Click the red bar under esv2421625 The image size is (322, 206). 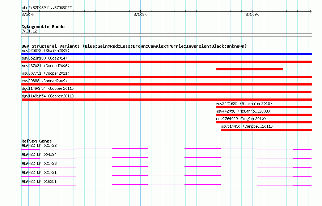click(x=264, y=107)
